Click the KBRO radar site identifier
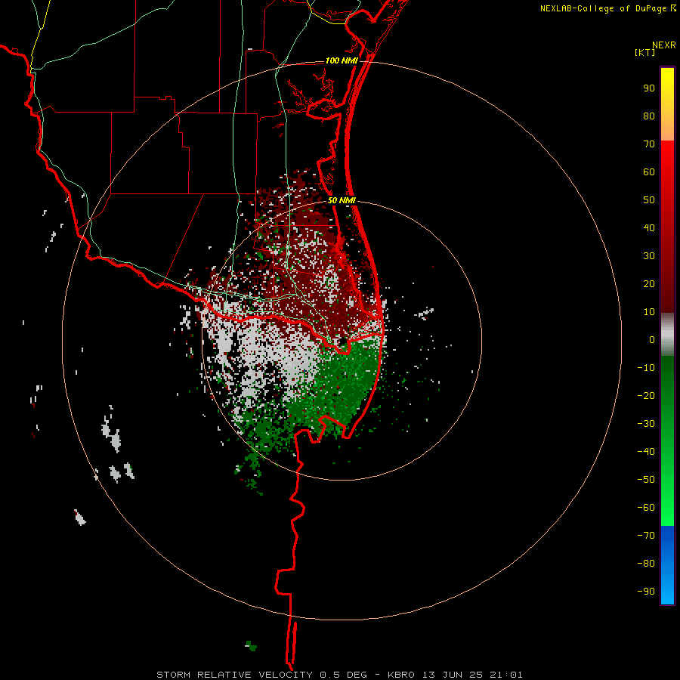Image resolution: width=680 pixels, height=680 pixels. click(x=400, y=675)
